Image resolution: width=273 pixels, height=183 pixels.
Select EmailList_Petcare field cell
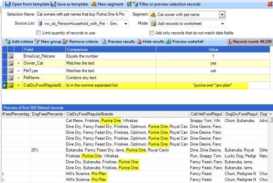coord(44,56)
